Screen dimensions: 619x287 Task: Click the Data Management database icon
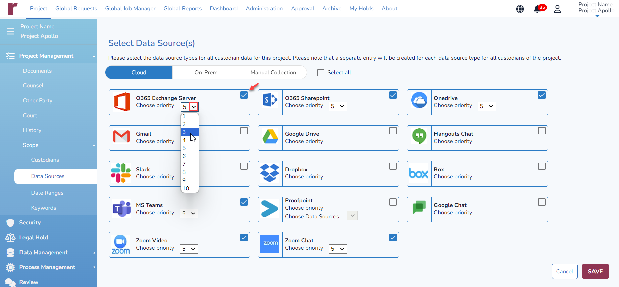click(x=10, y=253)
